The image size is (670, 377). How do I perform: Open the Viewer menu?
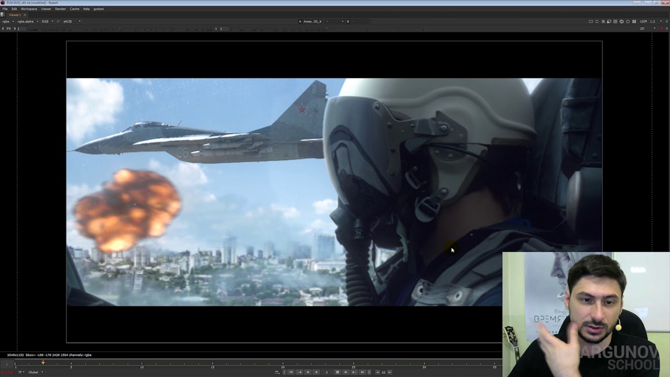(x=46, y=9)
